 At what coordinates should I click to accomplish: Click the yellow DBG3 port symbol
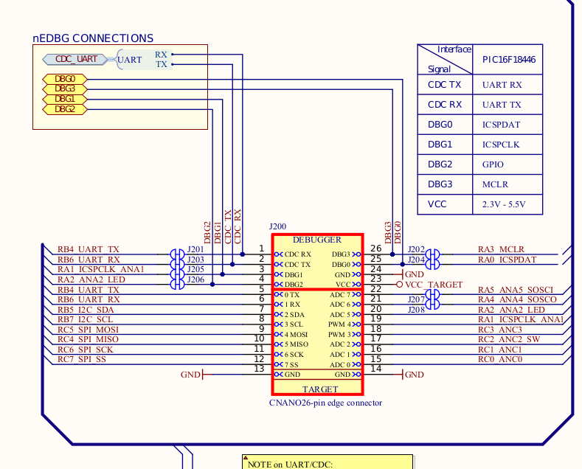[x=65, y=89]
